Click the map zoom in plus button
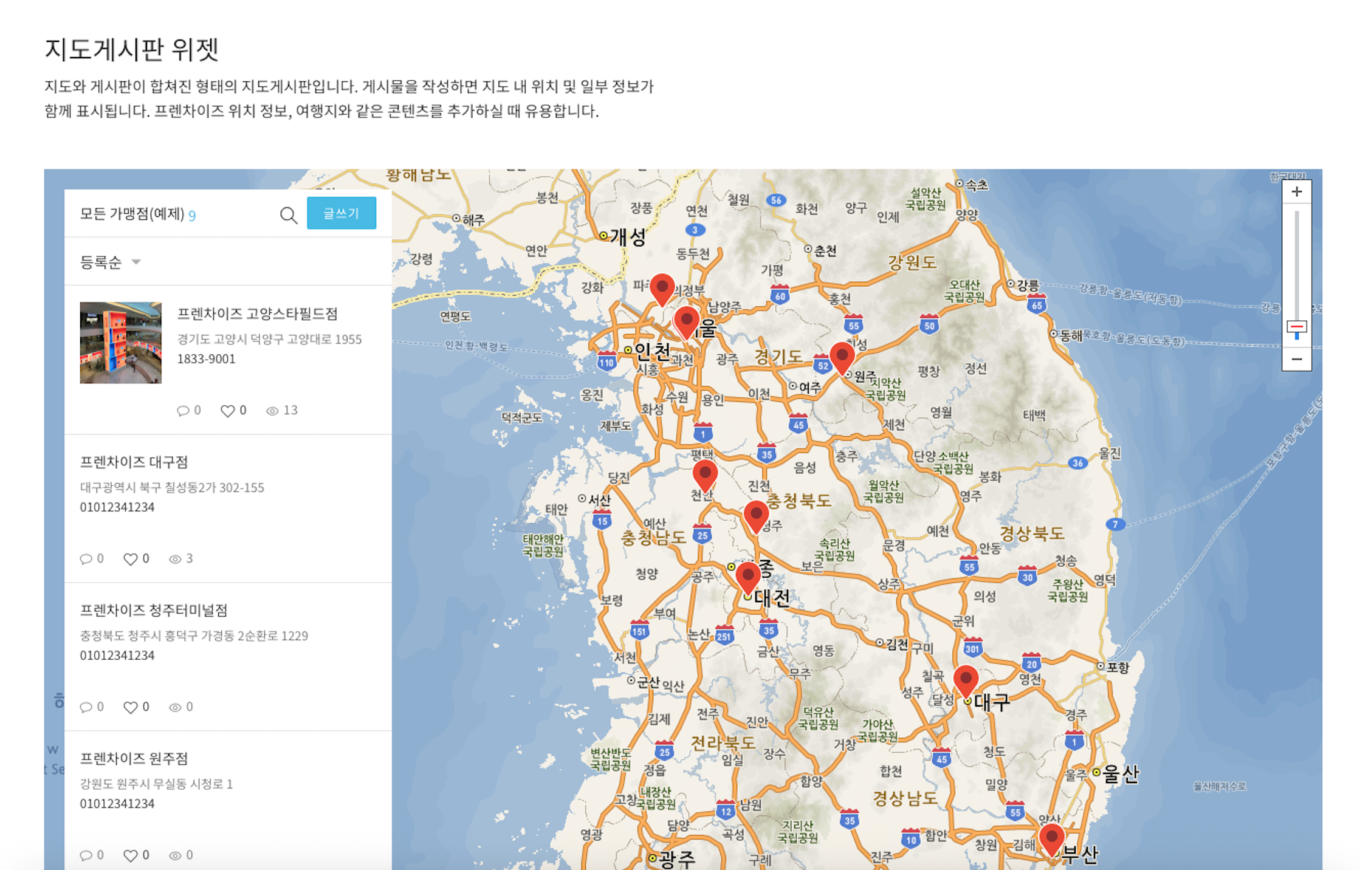Screen dimensions: 1360x870 (x=1296, y=192)
